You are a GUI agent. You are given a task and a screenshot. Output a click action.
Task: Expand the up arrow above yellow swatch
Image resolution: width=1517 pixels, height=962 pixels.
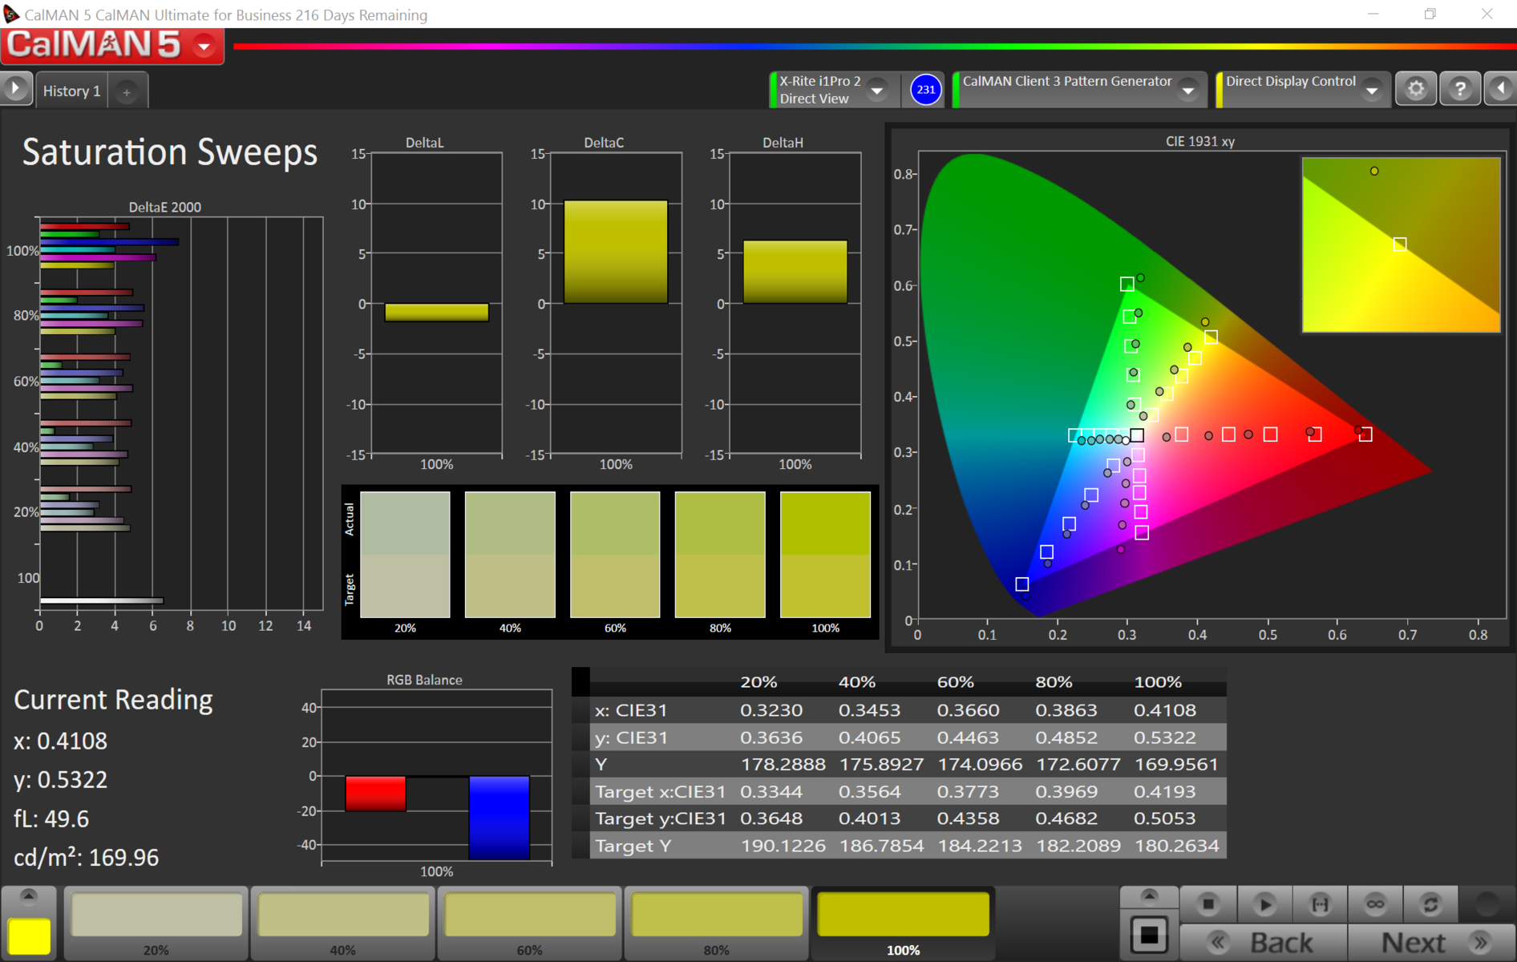pos(30,897)
